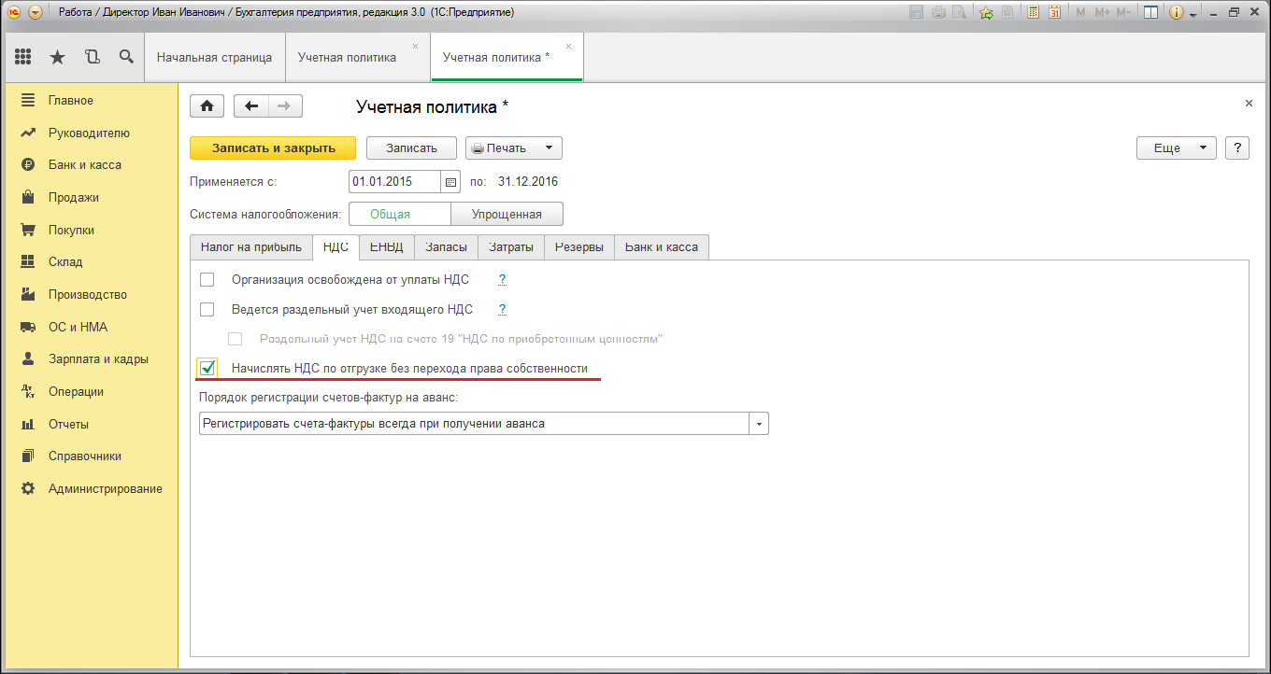Open the calculator icon in the title bar
The image size is (1271, 674).
coord(1033,13)
